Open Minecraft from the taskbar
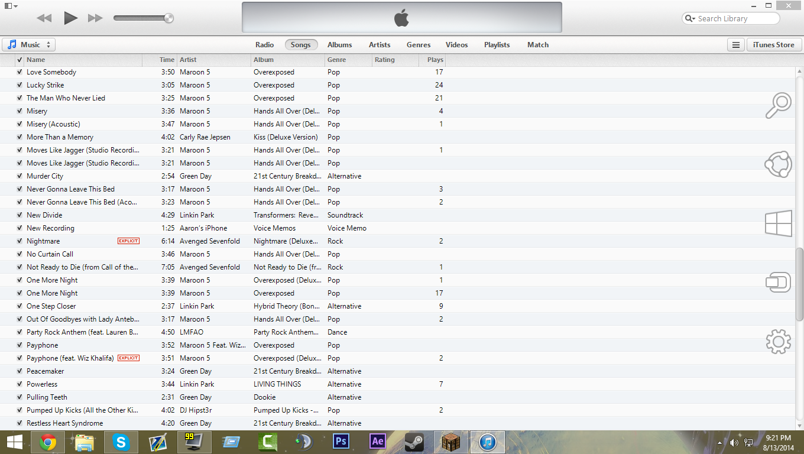 point(450,442)
